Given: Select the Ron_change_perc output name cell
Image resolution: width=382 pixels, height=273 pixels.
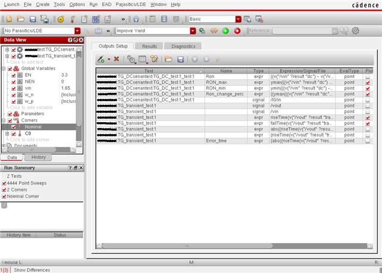Looking at the screenshot, I should point(226,94).
